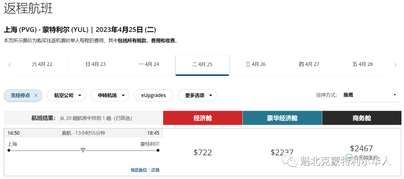Click the 上海 (PVG) - 蒙特利尔 (YUL) route title
Viewport: 404px width, 179px height.
coord(46,30)
